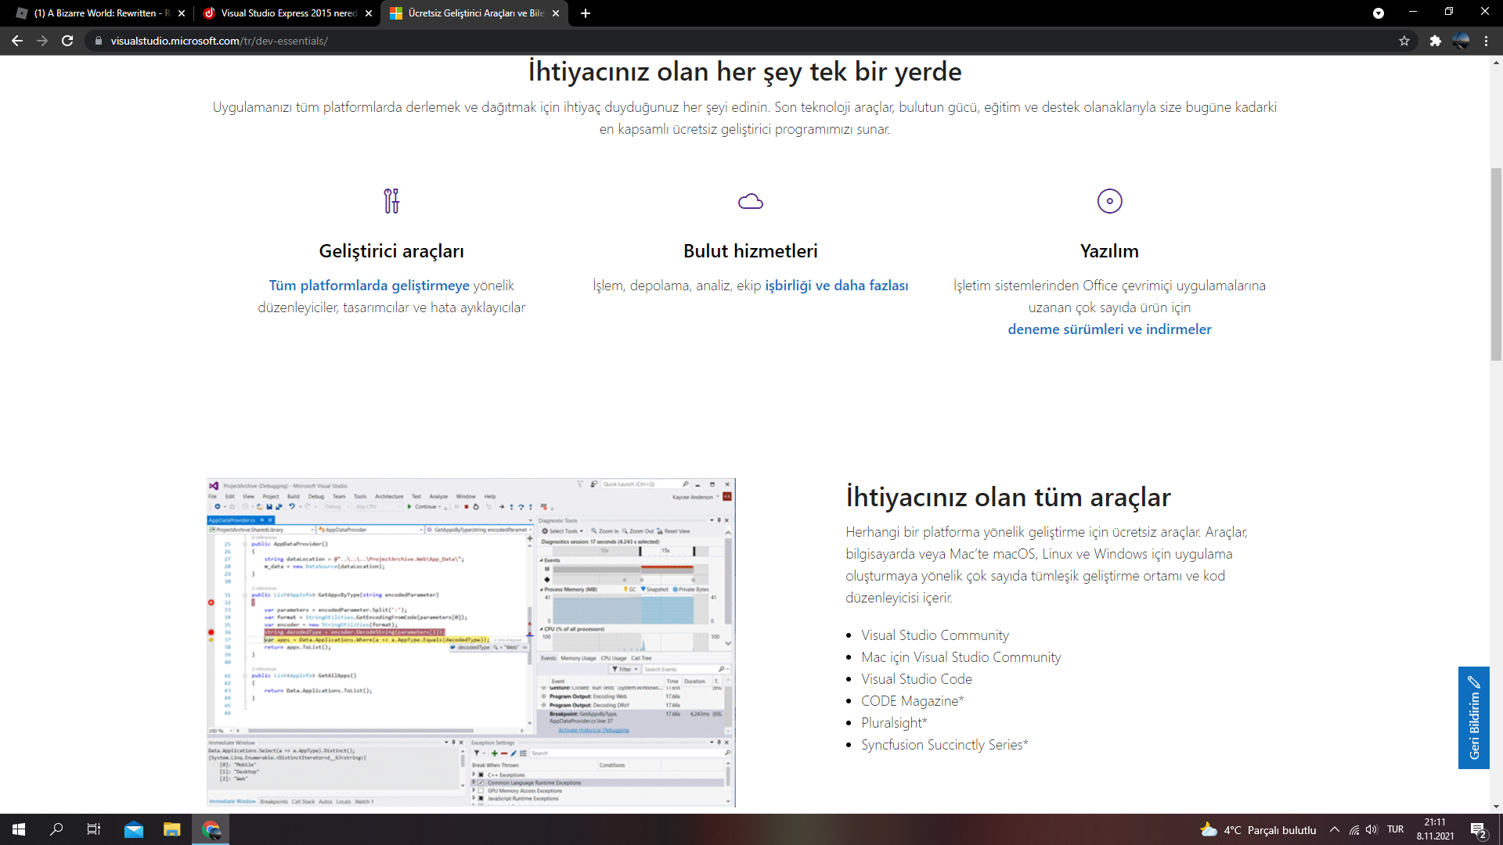This screenshot has width=1503, height=845.
Task: Bookmark this page with the star icon
Action: tap(1404, 41)
